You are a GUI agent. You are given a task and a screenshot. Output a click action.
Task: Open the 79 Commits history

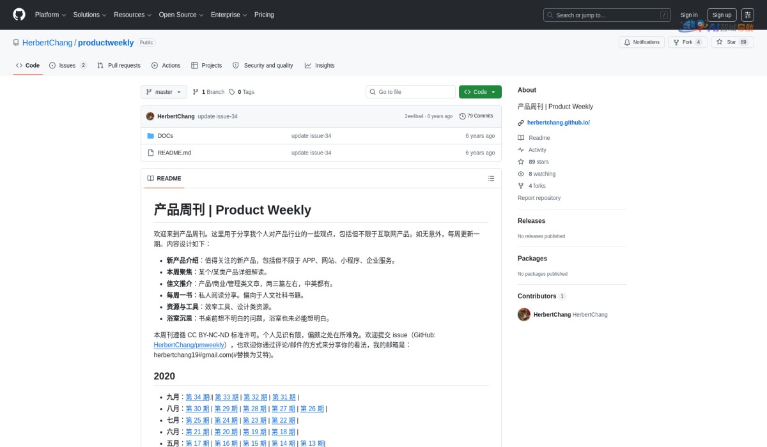(476, 116)
